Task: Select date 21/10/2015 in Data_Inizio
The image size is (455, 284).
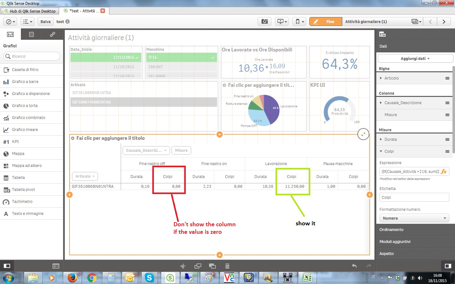Action: [x=106, y=67]
